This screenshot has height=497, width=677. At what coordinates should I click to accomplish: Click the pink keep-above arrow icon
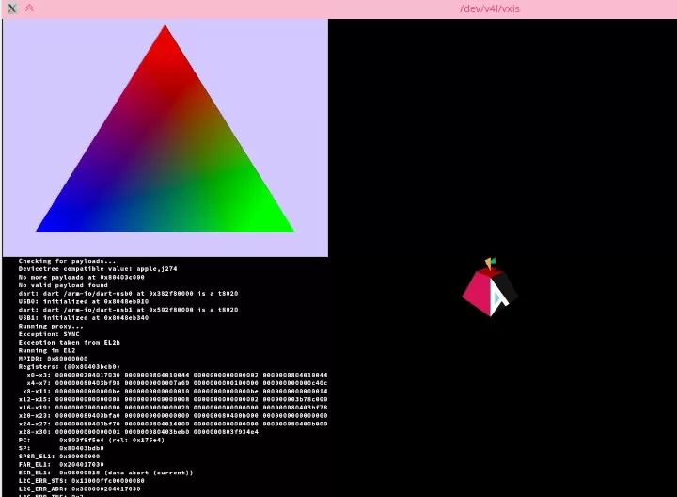pyautogui.click(x=29, y=8)
